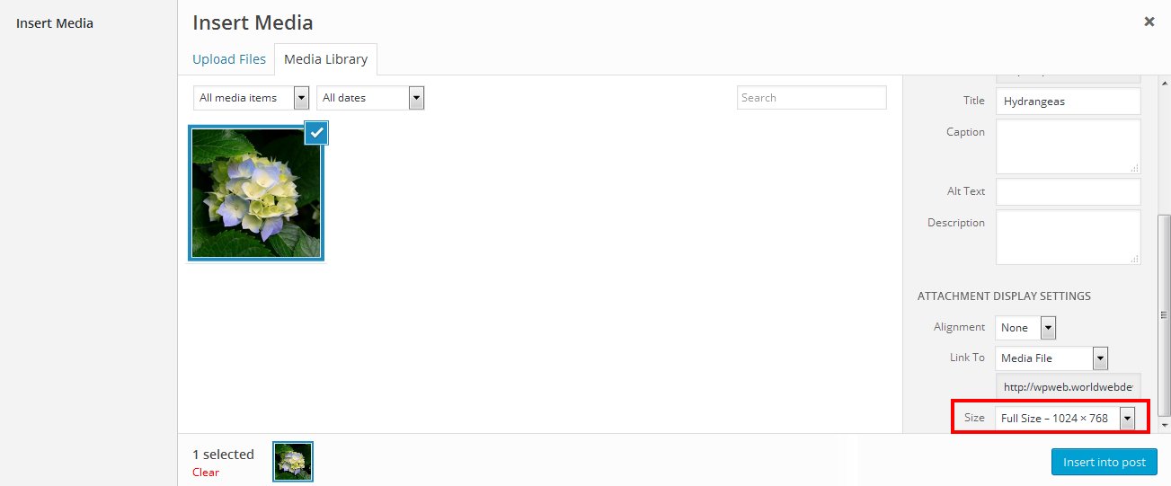
Task: Click the small selected thumbnail in footer
Action: [293, 462]
